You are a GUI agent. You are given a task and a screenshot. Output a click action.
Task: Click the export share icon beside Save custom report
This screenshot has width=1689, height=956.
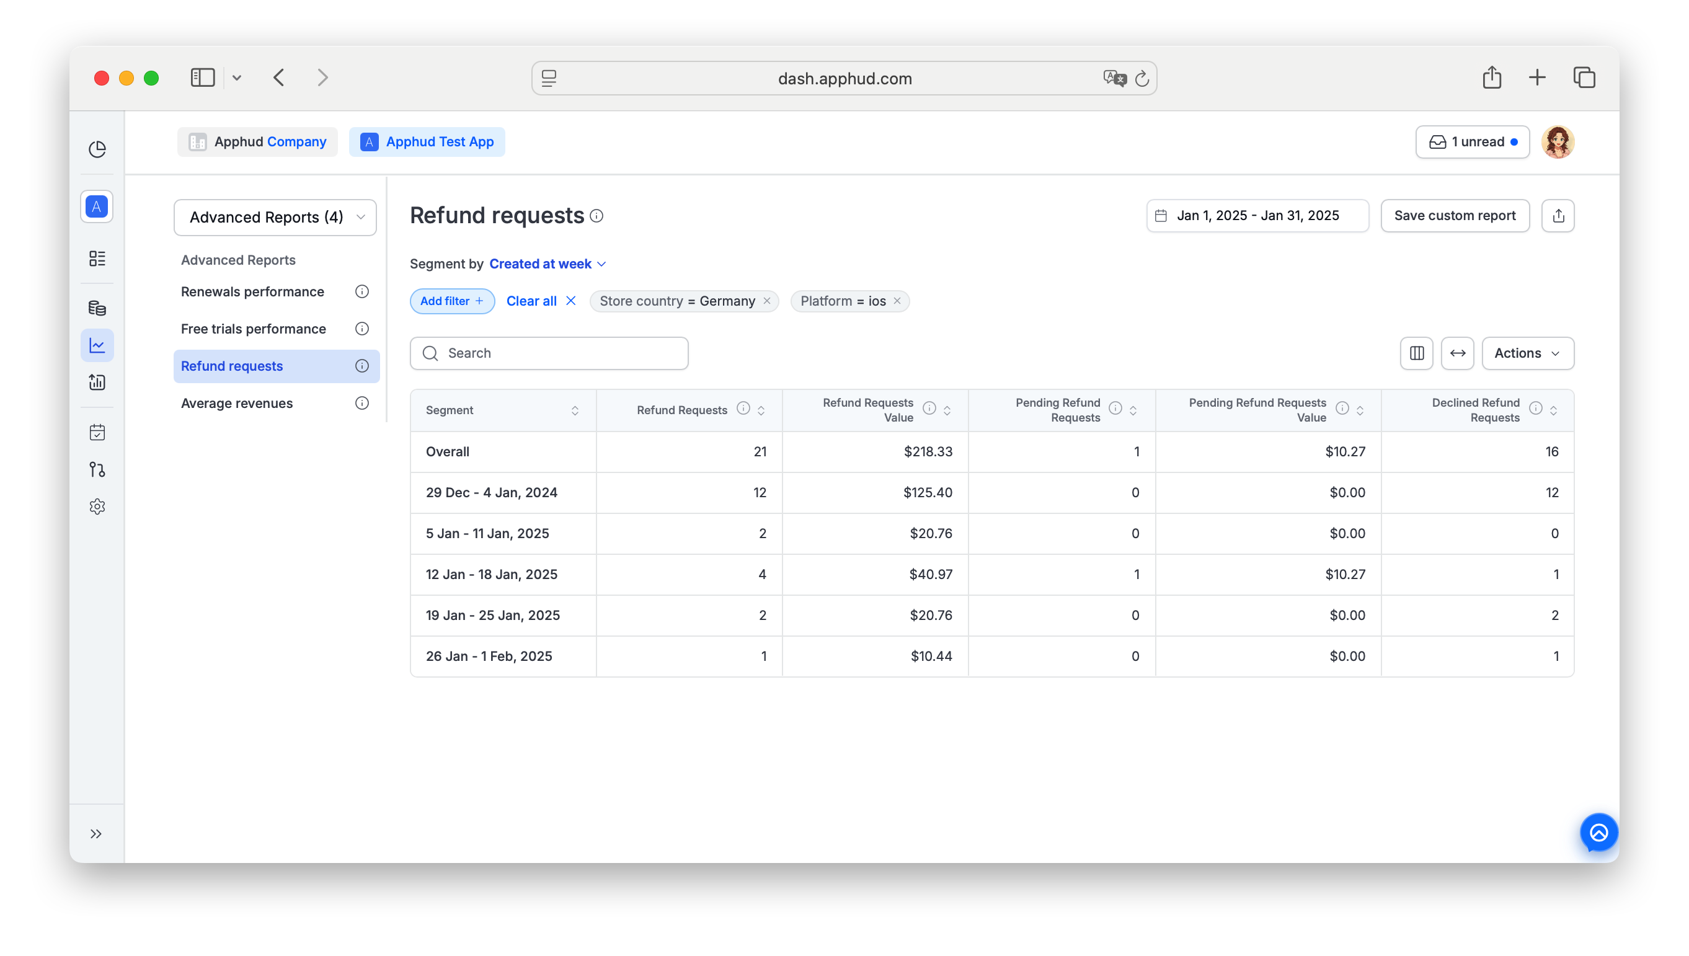[x=1558, y=216]
